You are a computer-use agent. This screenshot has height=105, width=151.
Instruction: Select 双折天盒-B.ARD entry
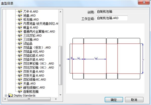[34, 75]
